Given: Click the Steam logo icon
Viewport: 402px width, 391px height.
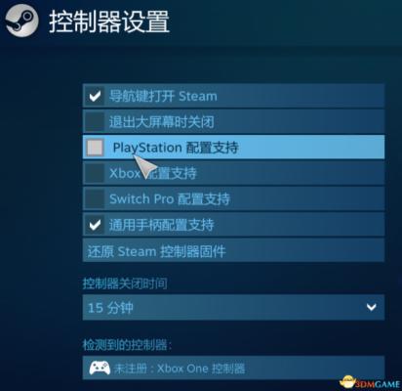Looking at the screenshot, I should (x=22, y=21).
